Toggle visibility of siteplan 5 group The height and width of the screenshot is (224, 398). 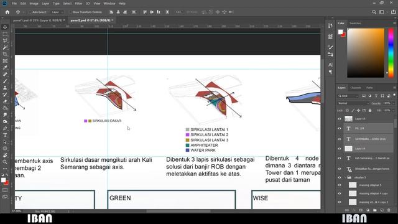[340, 177]
